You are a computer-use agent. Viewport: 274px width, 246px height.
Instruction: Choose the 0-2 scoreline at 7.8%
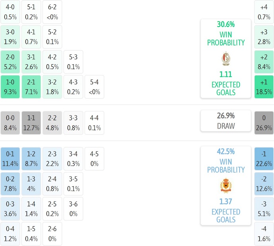(10, 184)
